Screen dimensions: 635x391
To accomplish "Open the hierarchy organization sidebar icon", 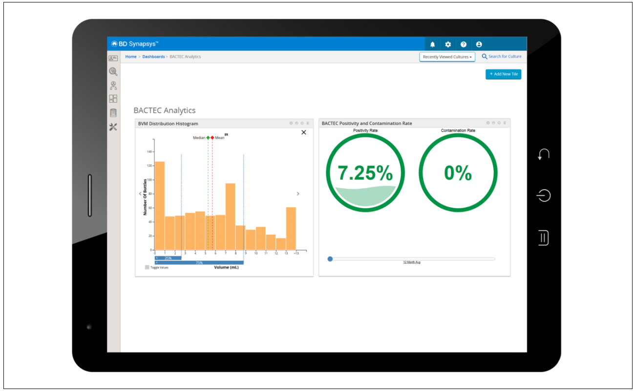I will (113, 86).
